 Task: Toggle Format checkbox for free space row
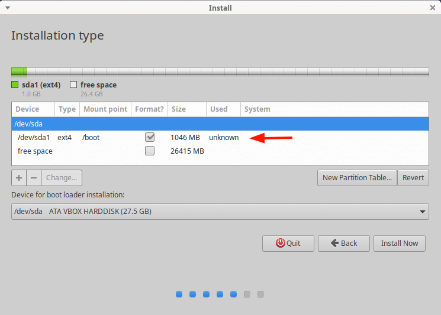(150, 151)
